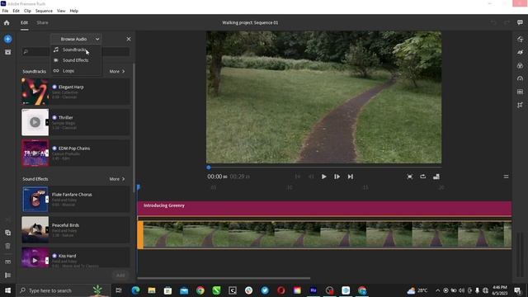Click the Undo arrow icon
The height and width of the screenshot is (297, 528).
pyautogui.click(x=493, y=22)
